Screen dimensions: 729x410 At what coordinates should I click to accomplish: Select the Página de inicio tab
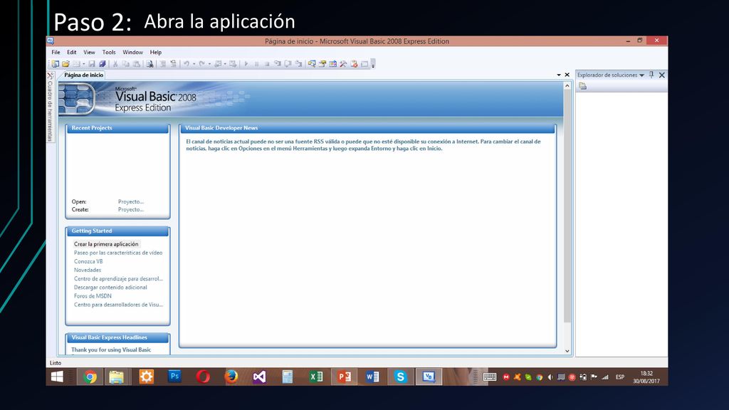(x=84, y=75)
